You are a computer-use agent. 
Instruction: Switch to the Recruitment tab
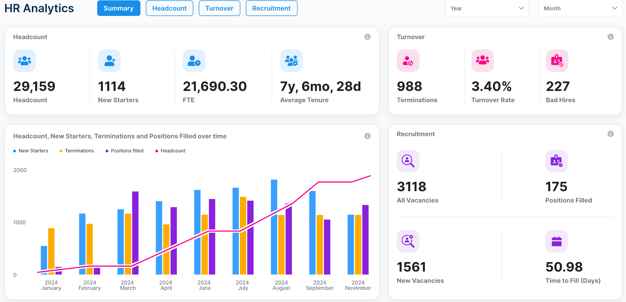(x=271, y=8)
